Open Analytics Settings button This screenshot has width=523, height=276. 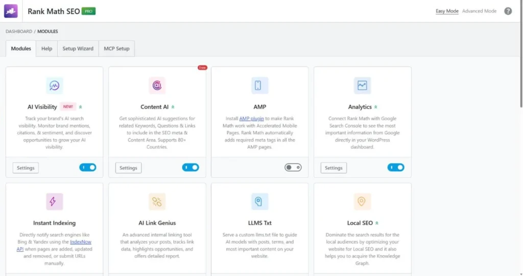click(334, 168)
